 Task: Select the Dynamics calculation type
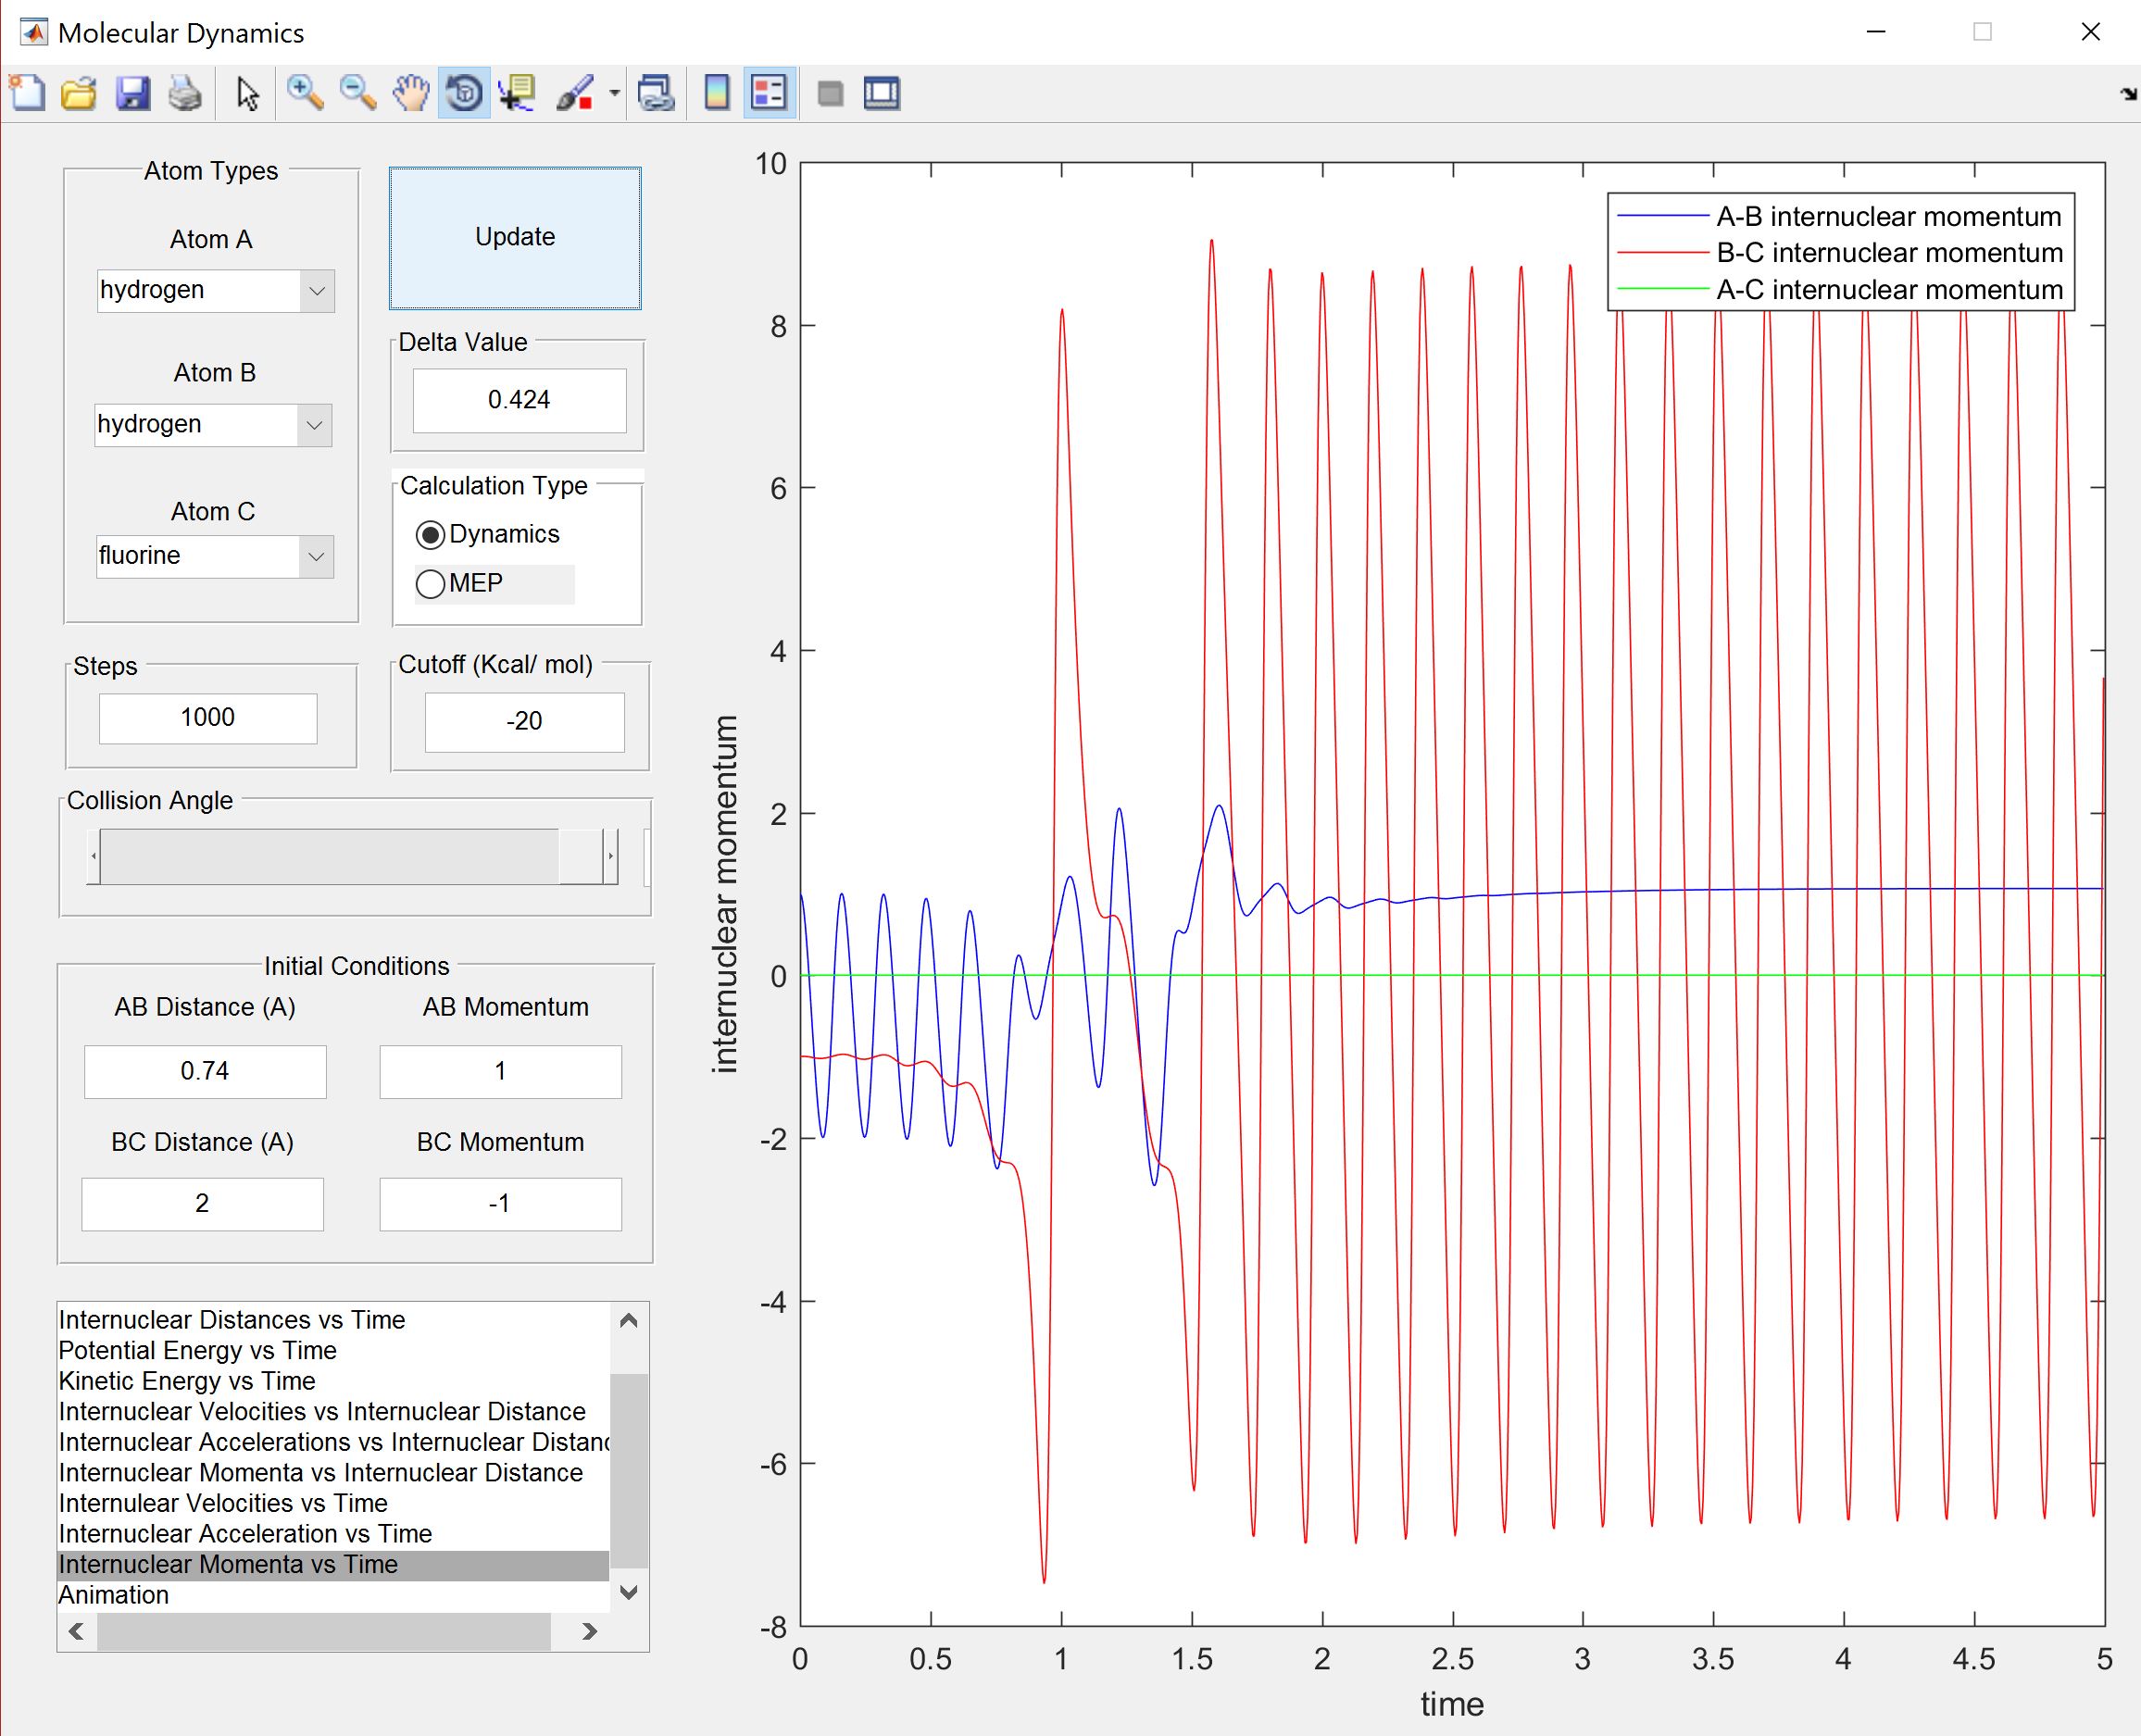point(430,535)
